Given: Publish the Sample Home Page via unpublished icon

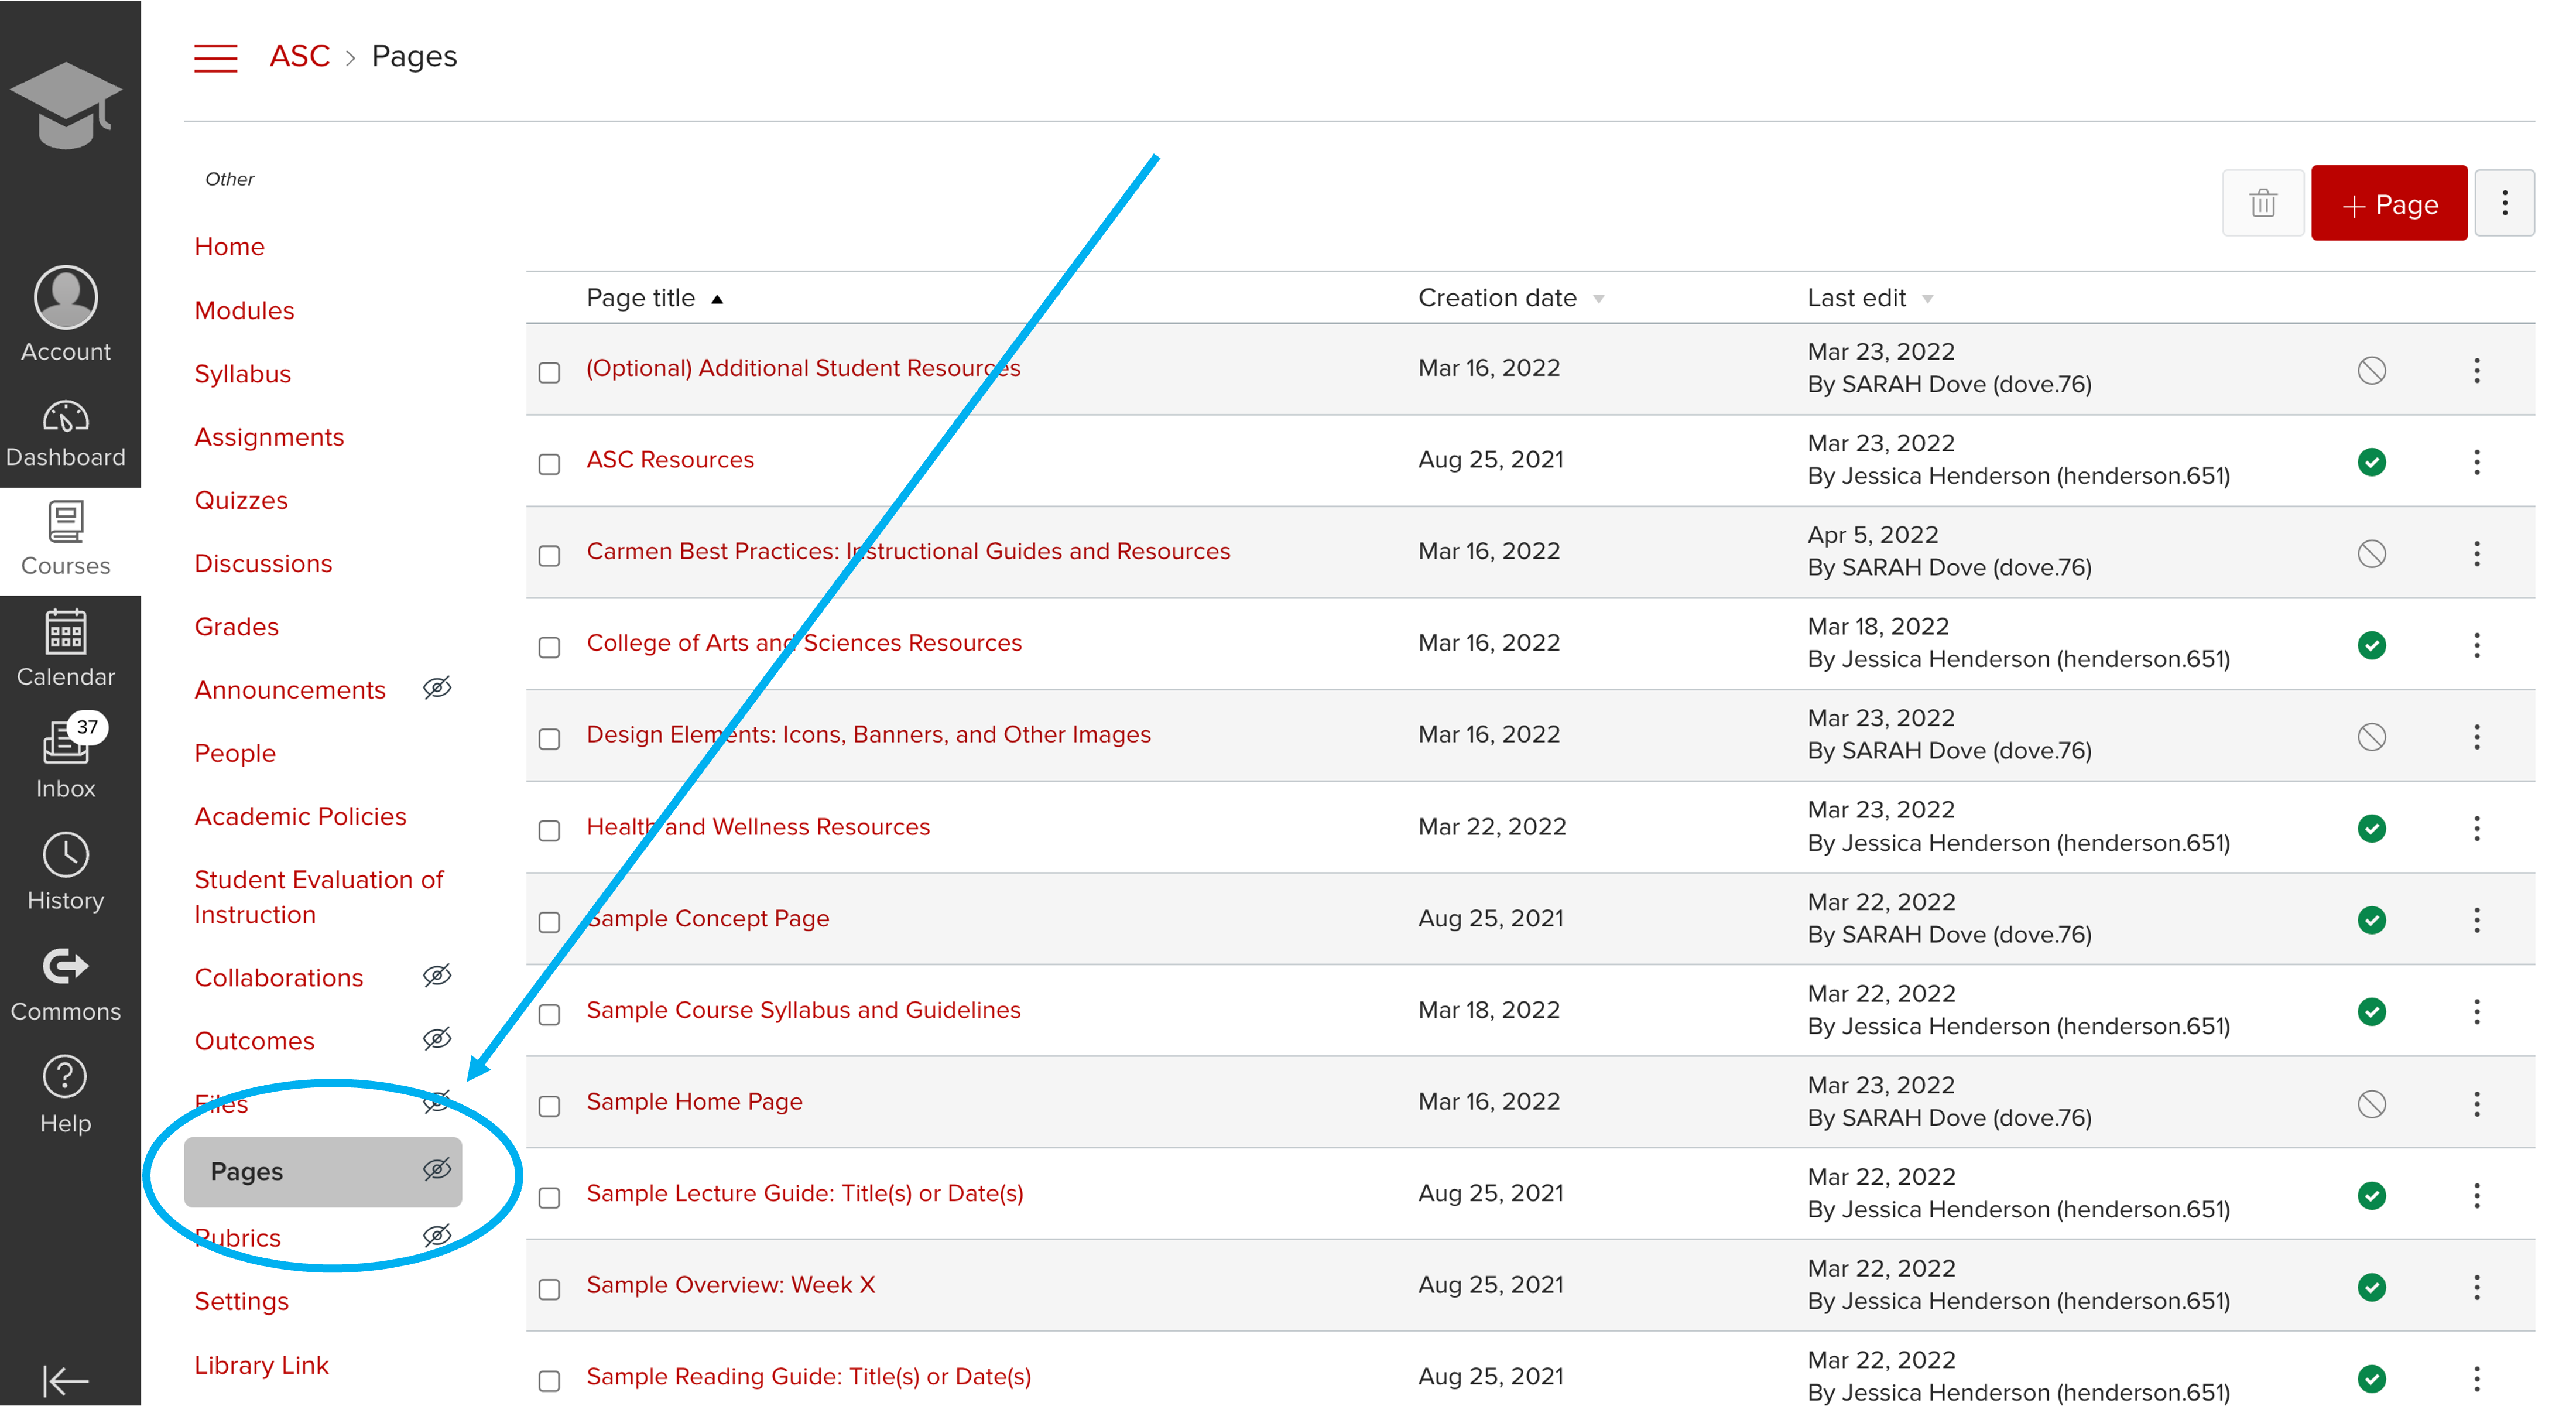Looking at the screenshot, I should pyautogui.click(x=2371, y=1104).
